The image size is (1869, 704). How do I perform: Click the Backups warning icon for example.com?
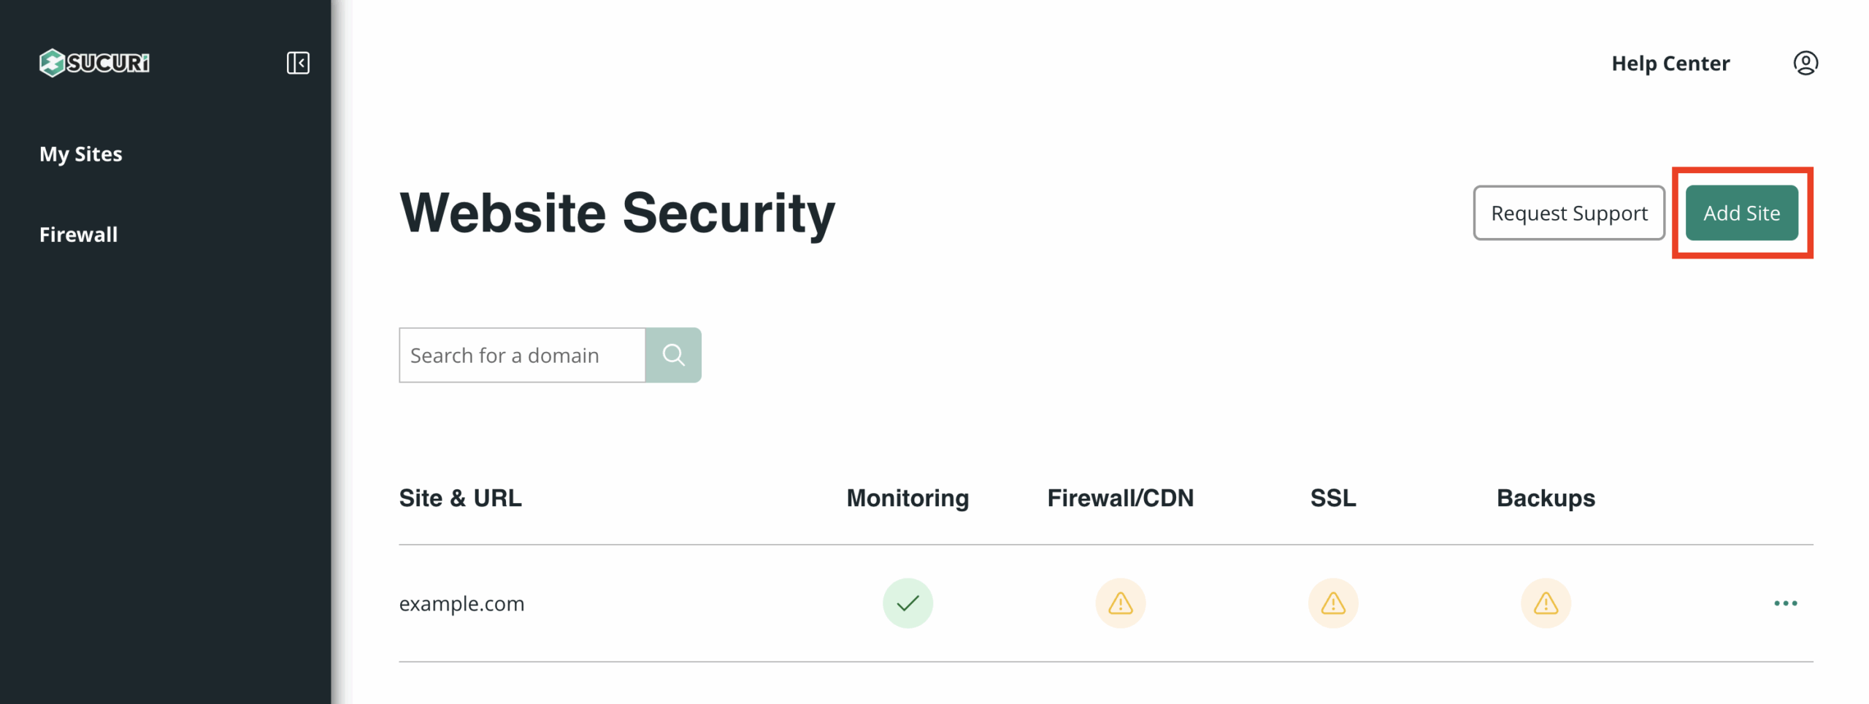1546,603
